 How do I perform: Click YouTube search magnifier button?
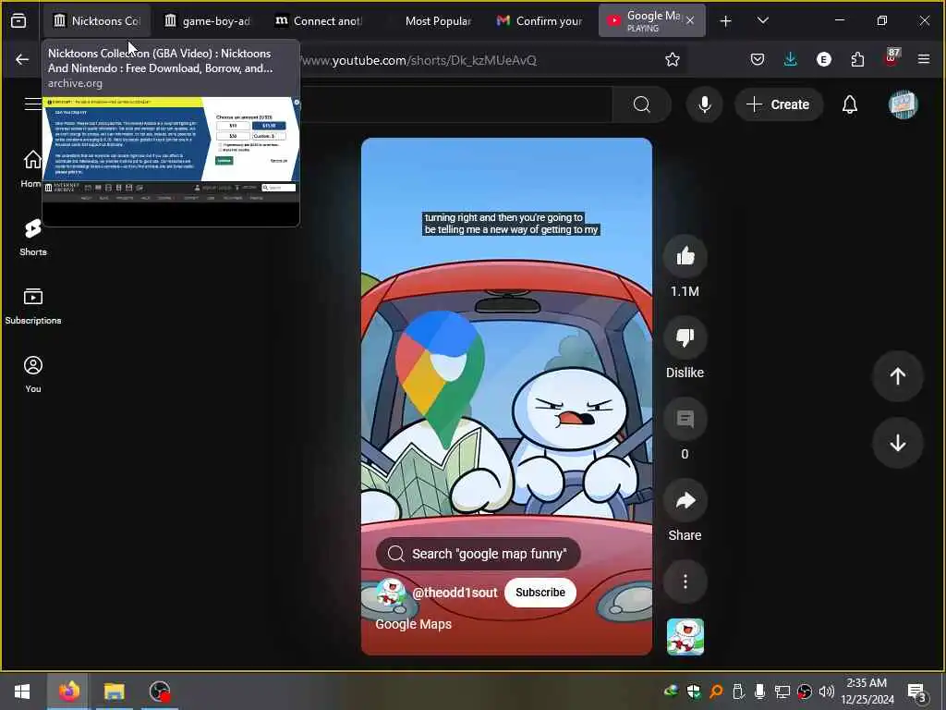(642, 104)
